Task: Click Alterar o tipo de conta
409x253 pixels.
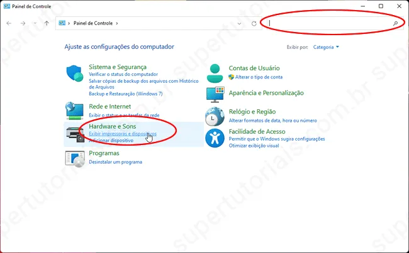Action: pyautogui.click(x=259, y=77)
